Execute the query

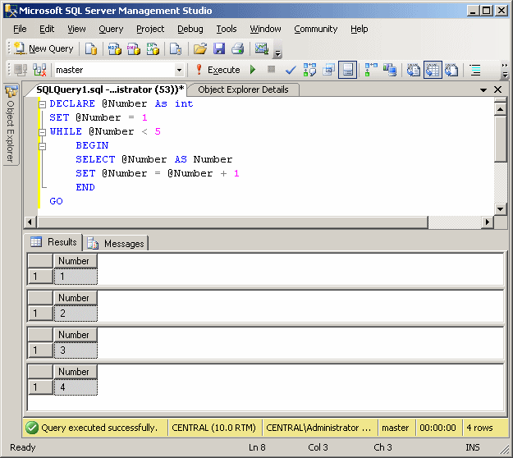pyautogui.click(x=218, y=70)
